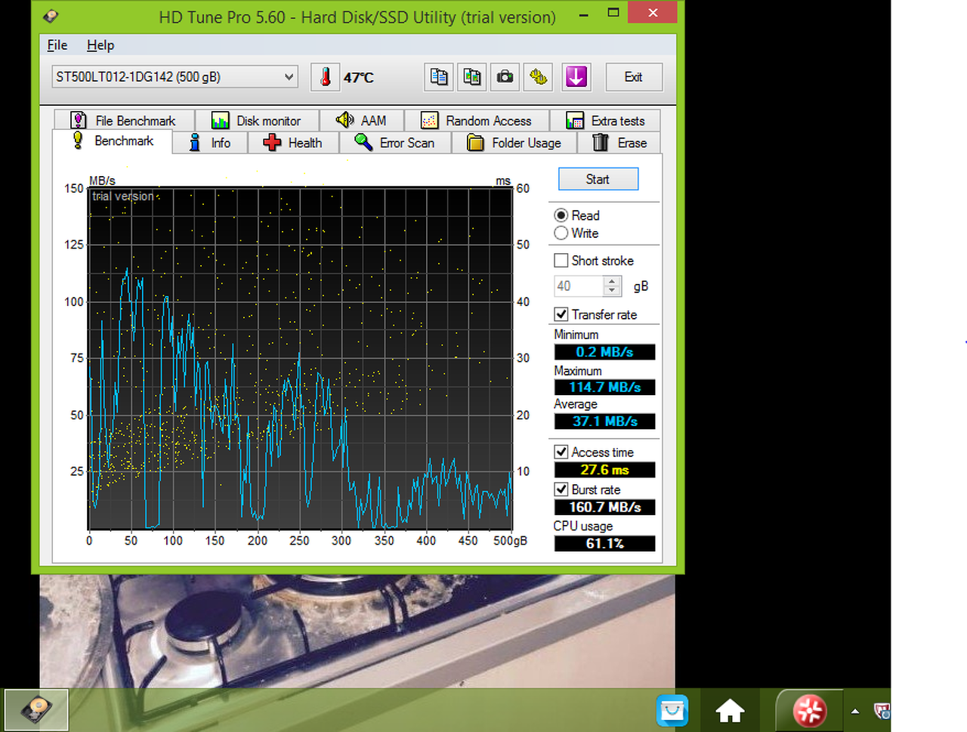
Task: Switch to the Info tab
Action: tap(210, 143)
